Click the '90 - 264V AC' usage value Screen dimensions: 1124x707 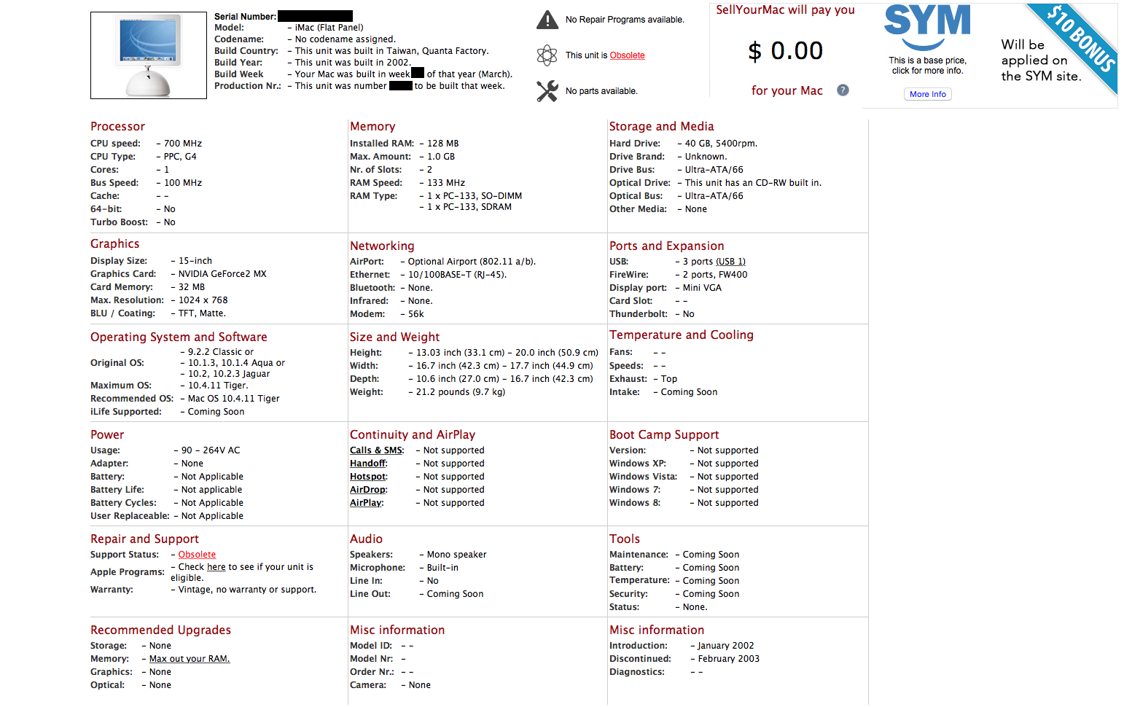211,450
